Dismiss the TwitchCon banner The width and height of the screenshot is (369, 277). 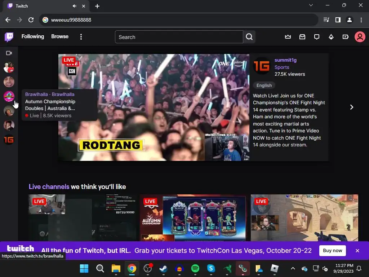(357, 251)
